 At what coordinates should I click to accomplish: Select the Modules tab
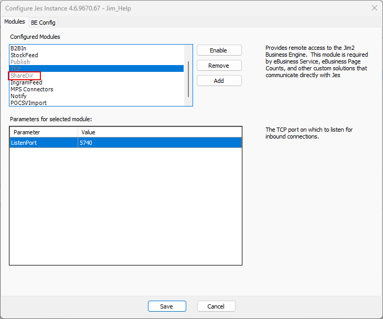(x=15, y=22)
